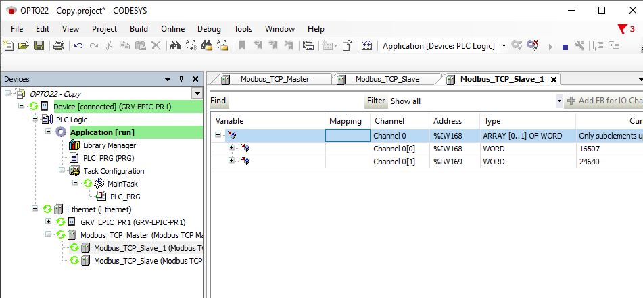Viewport: 643px width, 298px height.
Task: Click the add object toolbar icon
Action: point(329,45)
